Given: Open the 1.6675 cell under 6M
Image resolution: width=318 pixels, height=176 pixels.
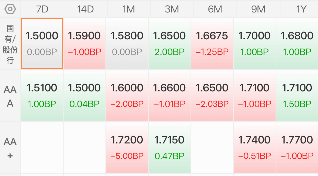Looking at the screenshot, I should (212, 43).
